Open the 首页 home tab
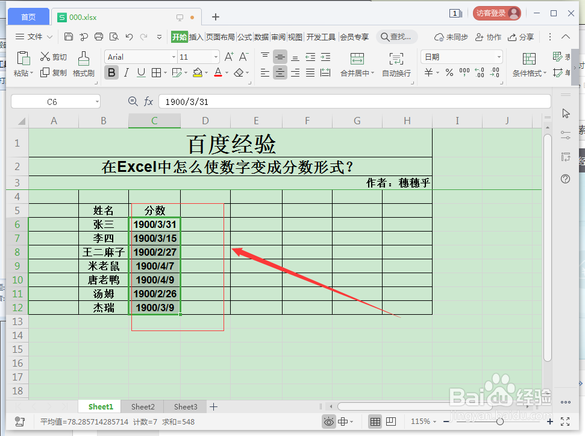 click(28, 17)
